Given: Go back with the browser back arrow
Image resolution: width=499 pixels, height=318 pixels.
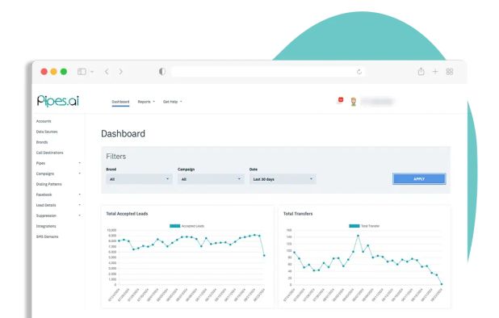Looking at the screenshot, I should [107, 72].
